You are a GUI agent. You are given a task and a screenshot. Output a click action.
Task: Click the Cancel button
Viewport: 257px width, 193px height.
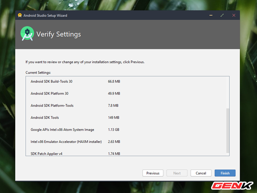(201, 173)
